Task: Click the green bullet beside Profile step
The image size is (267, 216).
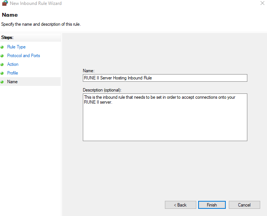Action: pyautogui.click(x=2, y=73)
